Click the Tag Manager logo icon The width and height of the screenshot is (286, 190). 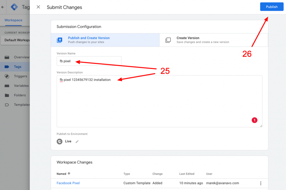(x=14, y=7)
